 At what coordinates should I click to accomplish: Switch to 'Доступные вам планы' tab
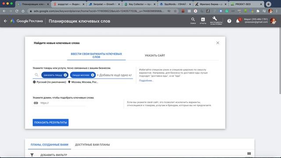click(93, 145)
